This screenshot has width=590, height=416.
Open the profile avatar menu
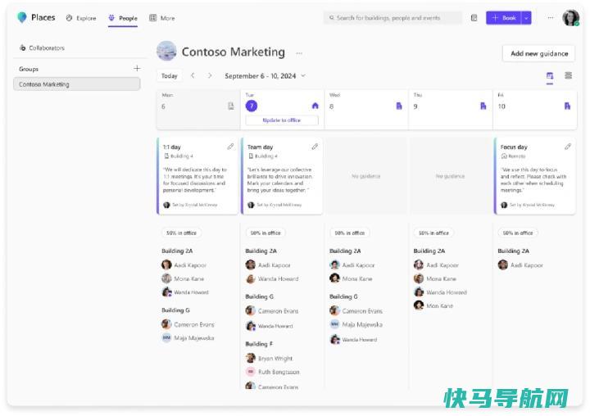(570, 18)
